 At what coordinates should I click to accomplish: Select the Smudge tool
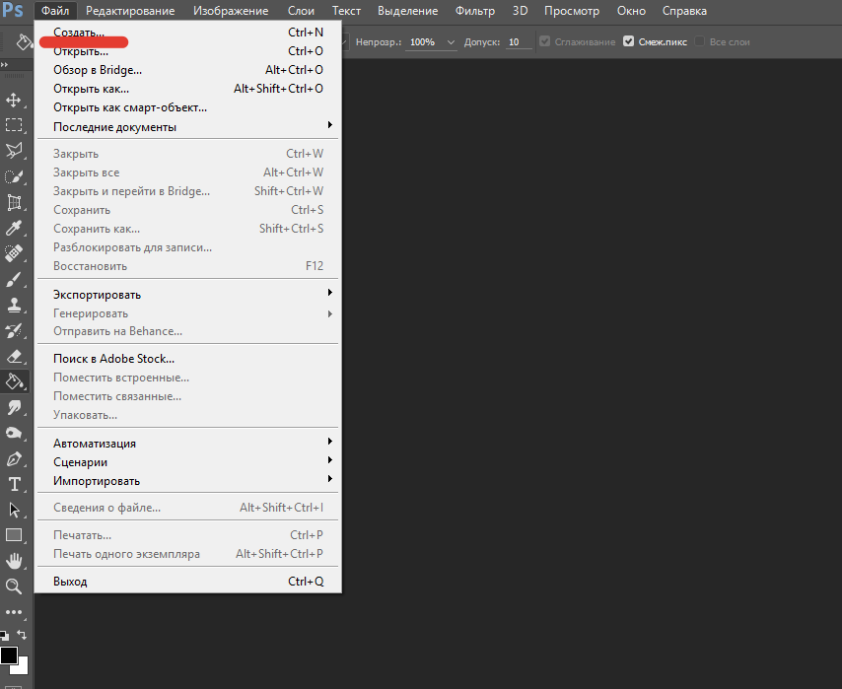click(14, 408)
